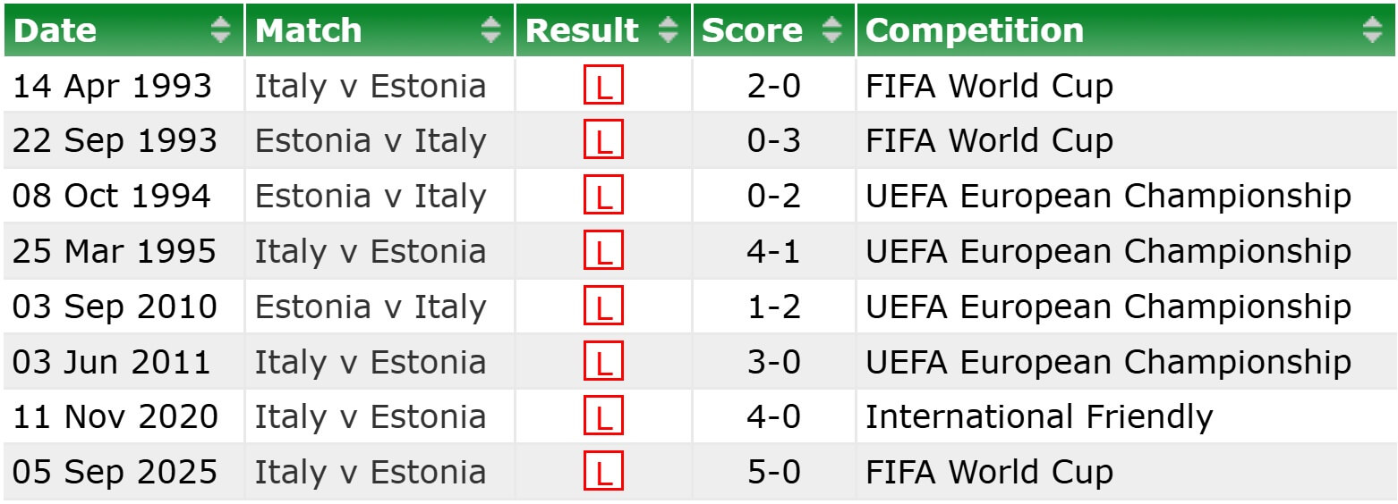Click the sort arrows in Result header
Viewport: 1398px width, 504px height.
pyautogui.click(x=668, y=30)
